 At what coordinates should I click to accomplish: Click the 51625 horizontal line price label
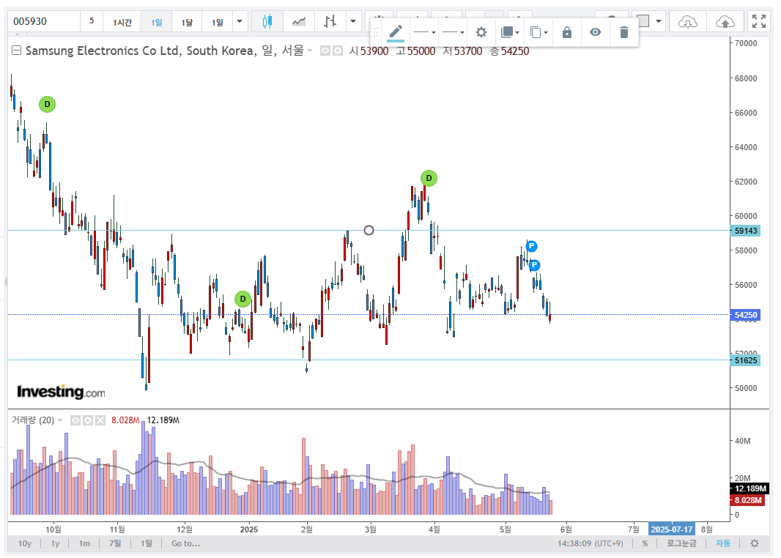pos(746,360)
